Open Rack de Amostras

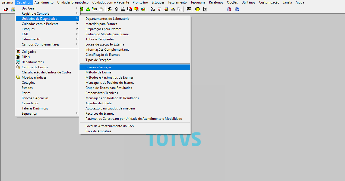(135, 131)
